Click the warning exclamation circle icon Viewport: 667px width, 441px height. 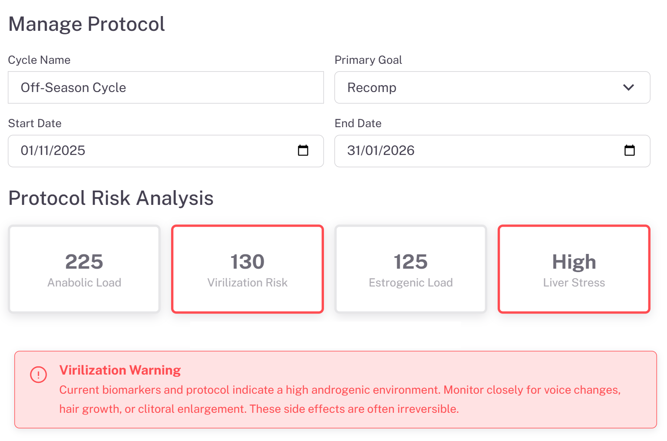coord(38,374)
